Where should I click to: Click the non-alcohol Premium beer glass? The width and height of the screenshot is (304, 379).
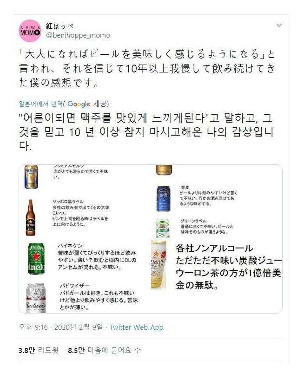pyautogui.click(x=159, y=265)
